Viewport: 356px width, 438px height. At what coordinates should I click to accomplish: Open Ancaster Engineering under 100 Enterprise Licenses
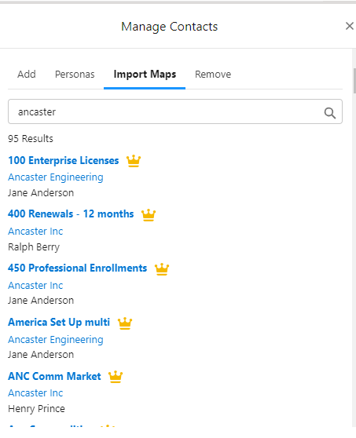(56, 177)
